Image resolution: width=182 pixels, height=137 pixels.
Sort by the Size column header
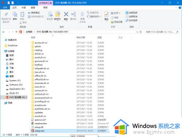(120, 38)
